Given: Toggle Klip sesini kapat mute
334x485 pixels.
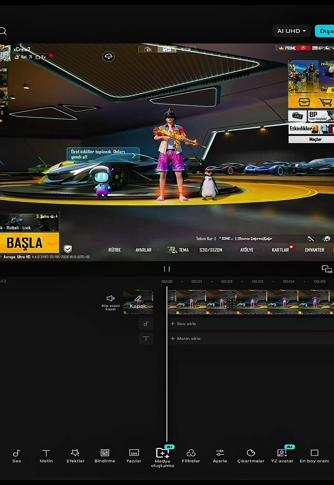Looking at the screenshot, I should (111, 303).
